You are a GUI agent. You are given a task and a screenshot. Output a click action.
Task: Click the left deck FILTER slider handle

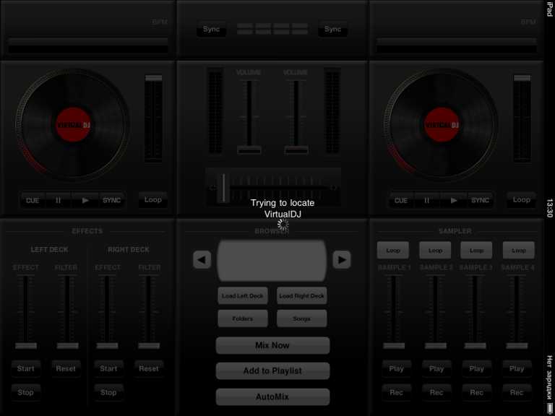click(68, 346)
